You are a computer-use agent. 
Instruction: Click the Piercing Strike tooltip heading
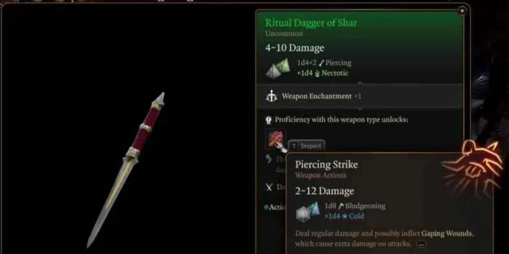tap(327, 165)
